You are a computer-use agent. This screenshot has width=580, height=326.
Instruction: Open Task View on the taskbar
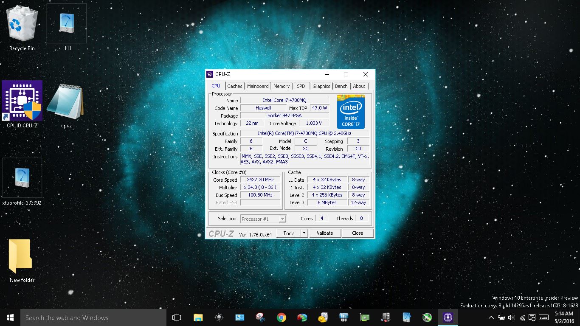coord(177,318)
